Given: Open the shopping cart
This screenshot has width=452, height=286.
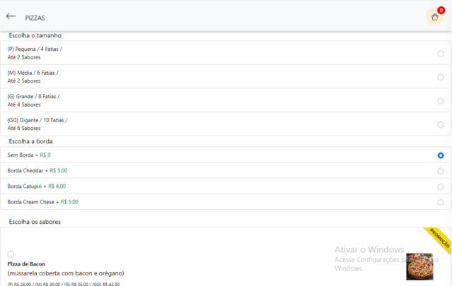Looking at the screenshot, I should (434, 17).
